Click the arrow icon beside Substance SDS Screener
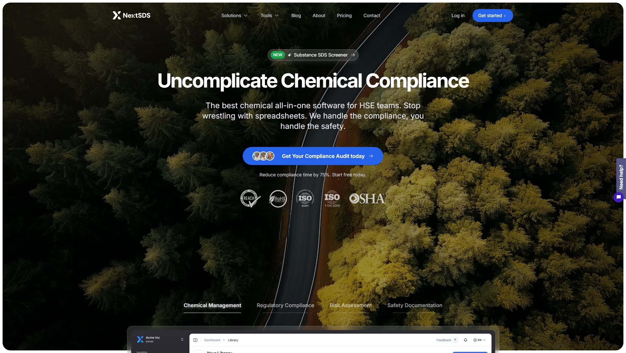 pos(353,55)
